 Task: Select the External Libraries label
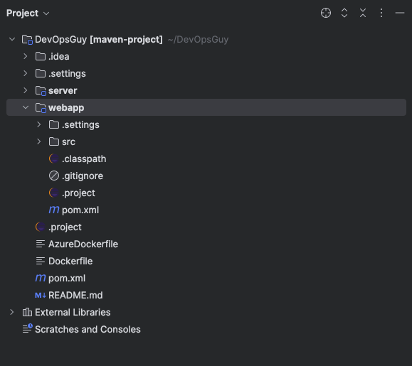pyautogui.click(x=73, y=312)
